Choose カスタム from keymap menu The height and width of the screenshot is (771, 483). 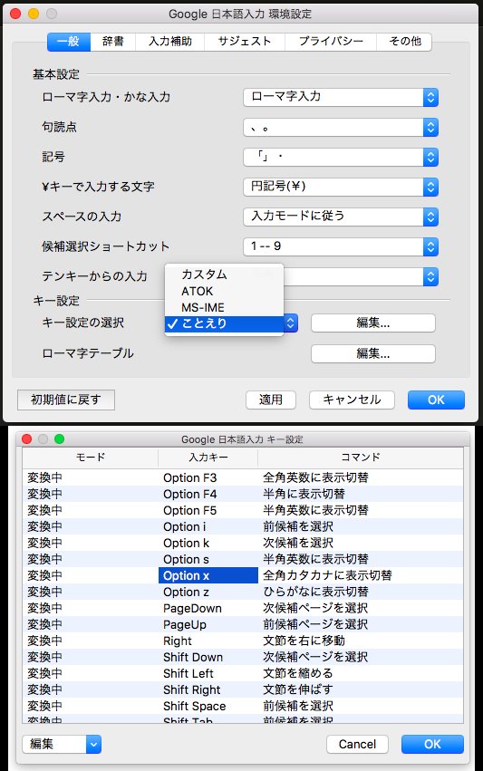point(225,275)
